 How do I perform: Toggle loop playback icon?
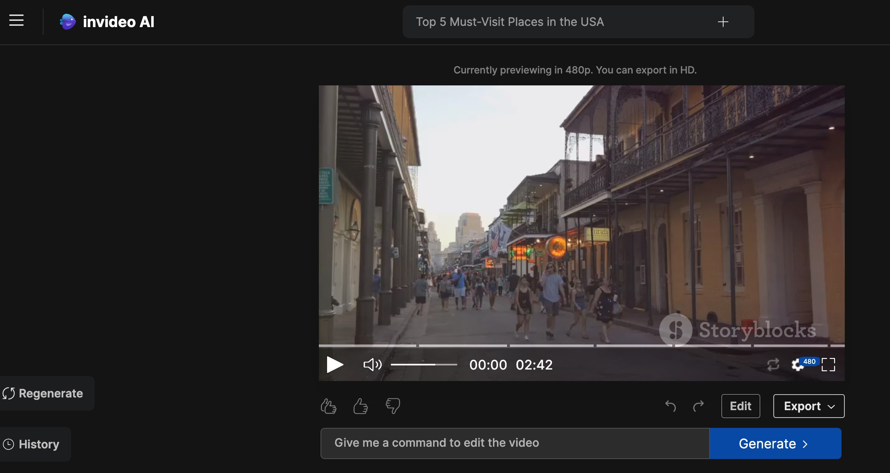pos(773,364)
